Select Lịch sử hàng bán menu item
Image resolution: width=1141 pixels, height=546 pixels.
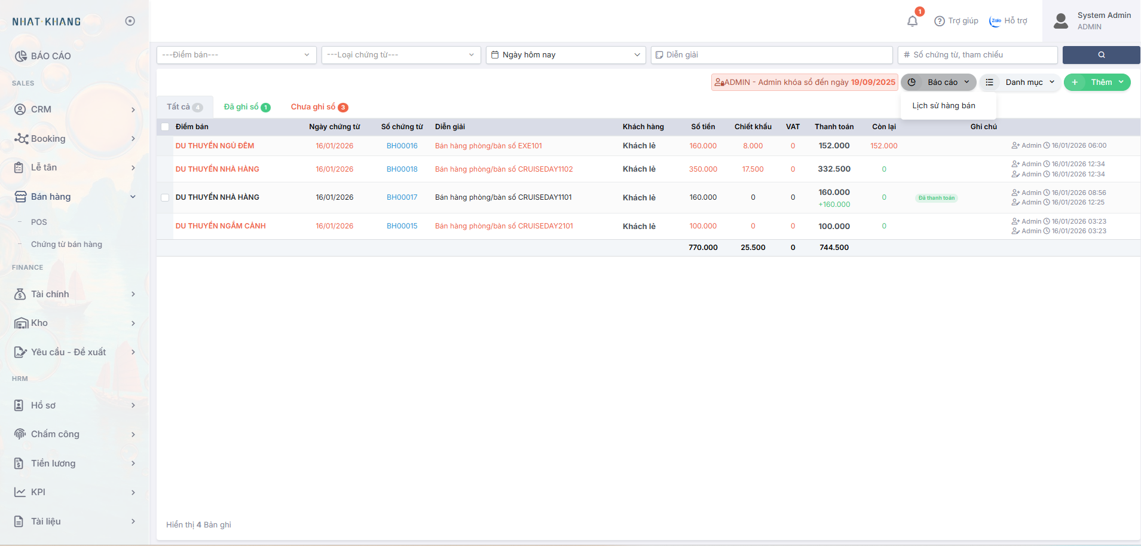click(944, 106)
